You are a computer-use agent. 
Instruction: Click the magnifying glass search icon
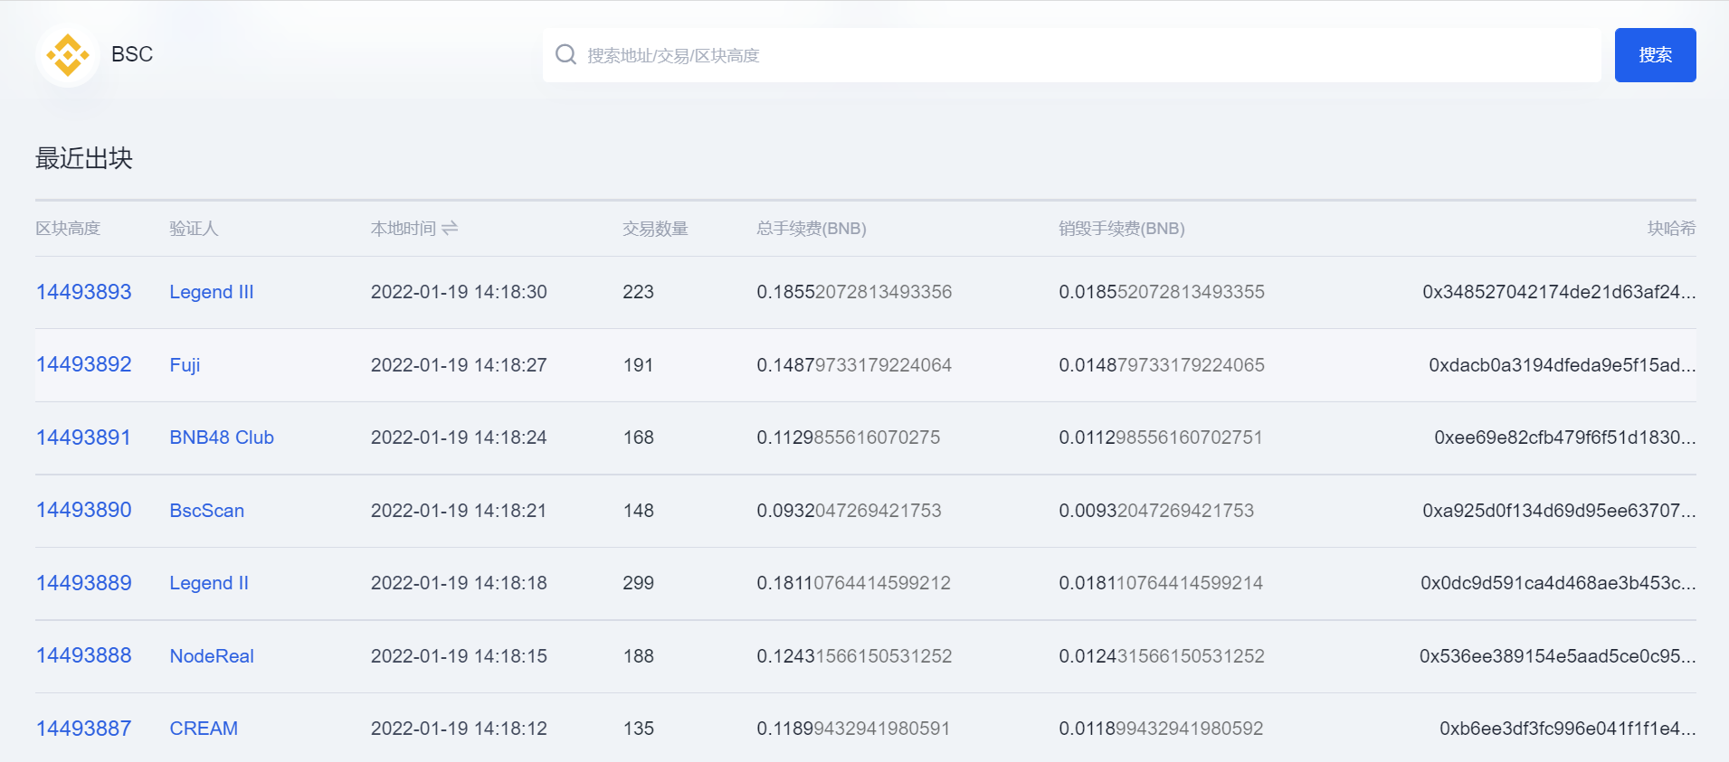point(566,54)
